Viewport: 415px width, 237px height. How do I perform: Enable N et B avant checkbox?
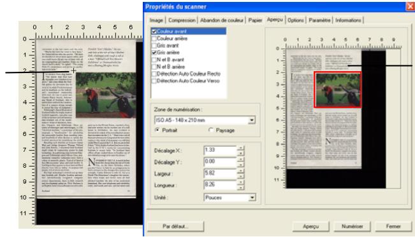tap(154, 60)
